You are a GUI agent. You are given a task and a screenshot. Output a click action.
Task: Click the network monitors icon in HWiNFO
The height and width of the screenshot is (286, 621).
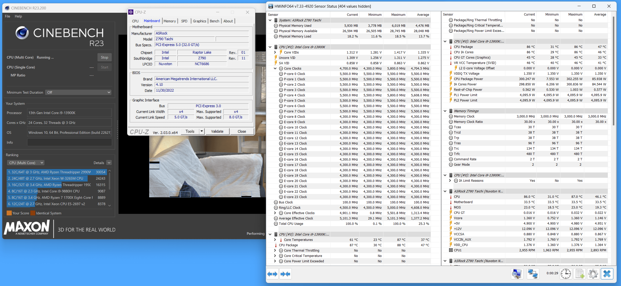[x=533, y=274]
